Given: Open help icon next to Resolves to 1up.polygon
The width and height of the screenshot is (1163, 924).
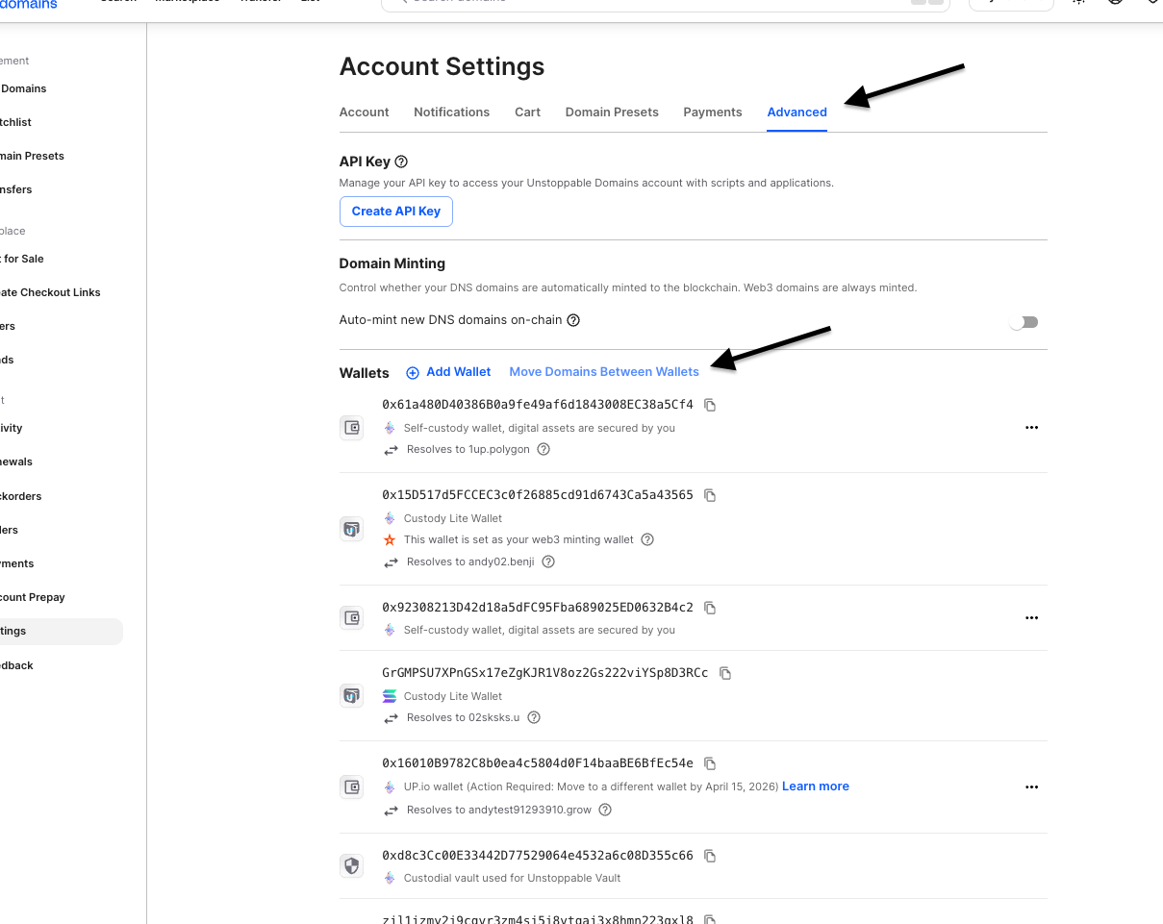Looking at the screenshot, I should pyautogui.click(x=544, y=449).
